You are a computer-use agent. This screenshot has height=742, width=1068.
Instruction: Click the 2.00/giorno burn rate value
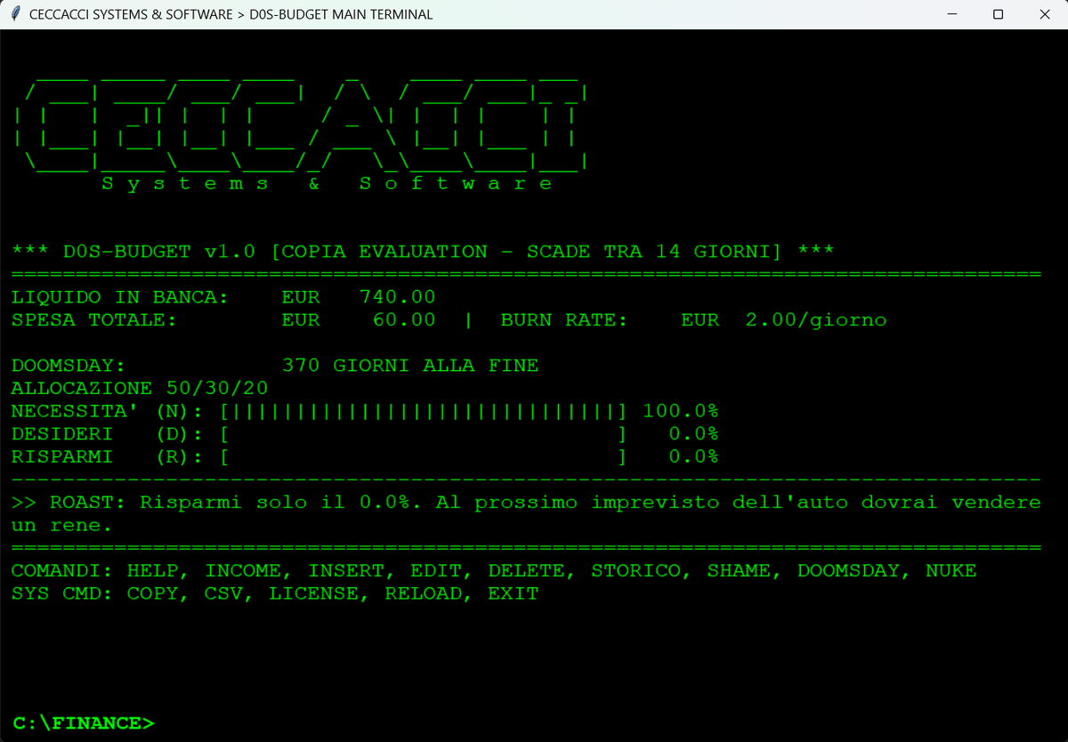[816, 320]
